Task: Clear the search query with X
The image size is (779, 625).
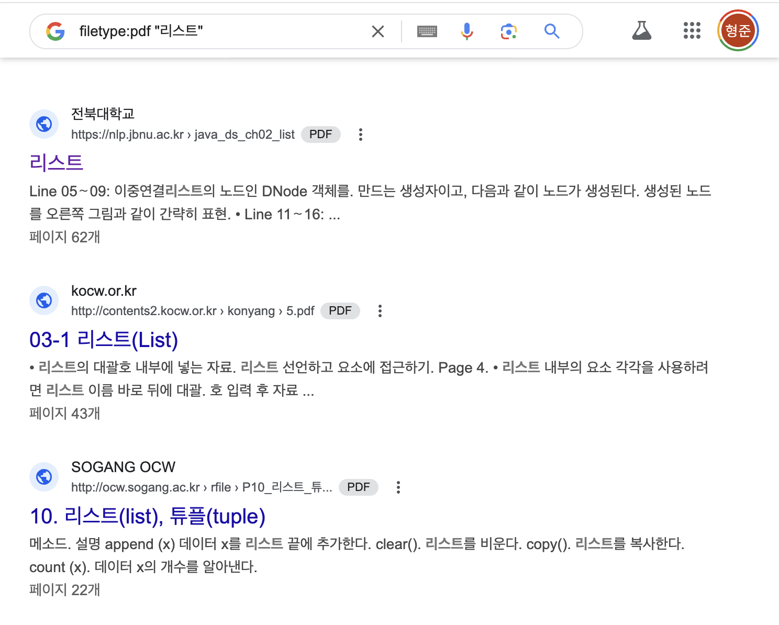Action: 378,31
